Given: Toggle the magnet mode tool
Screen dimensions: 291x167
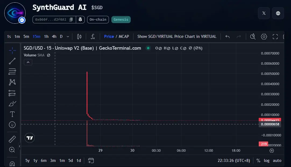Looking at the screenshot, I should [12, 164].
